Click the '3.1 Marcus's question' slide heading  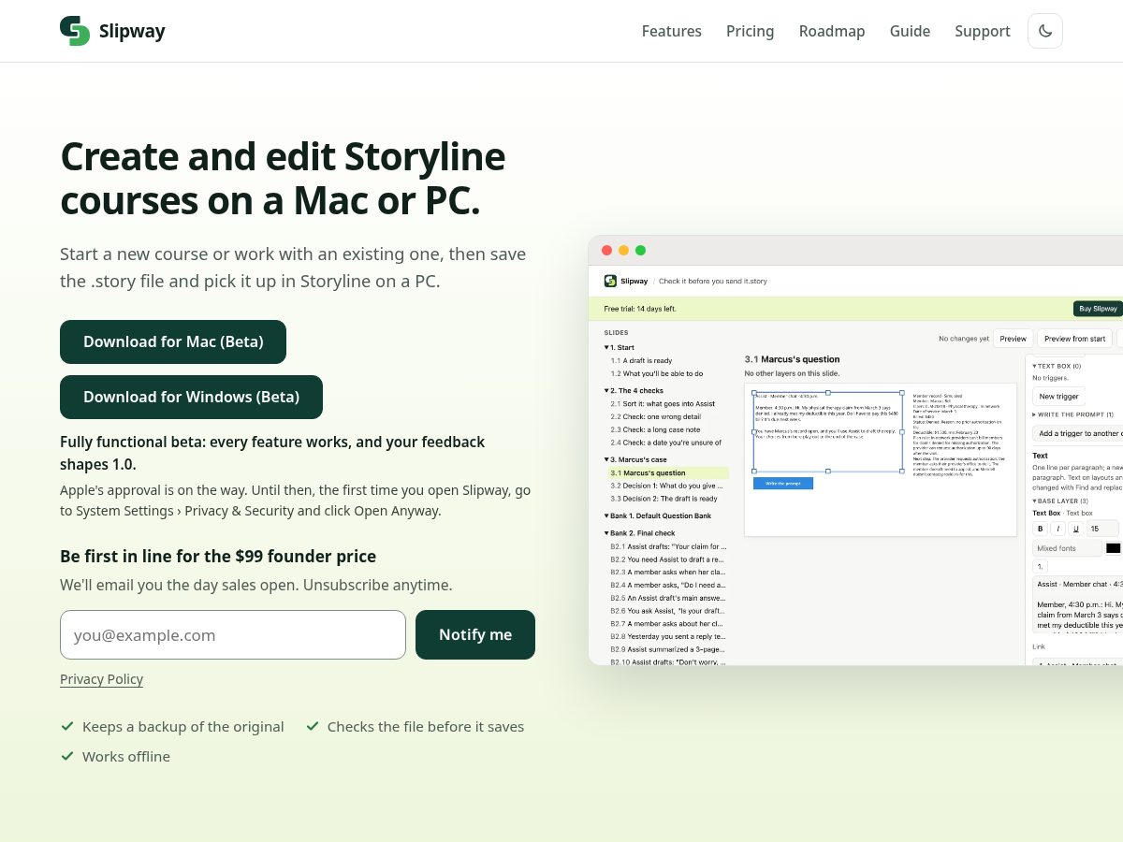(x=792, y=359)
